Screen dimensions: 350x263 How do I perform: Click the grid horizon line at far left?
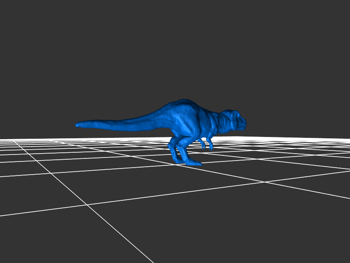pyautogui.click(x=9, y=139)
